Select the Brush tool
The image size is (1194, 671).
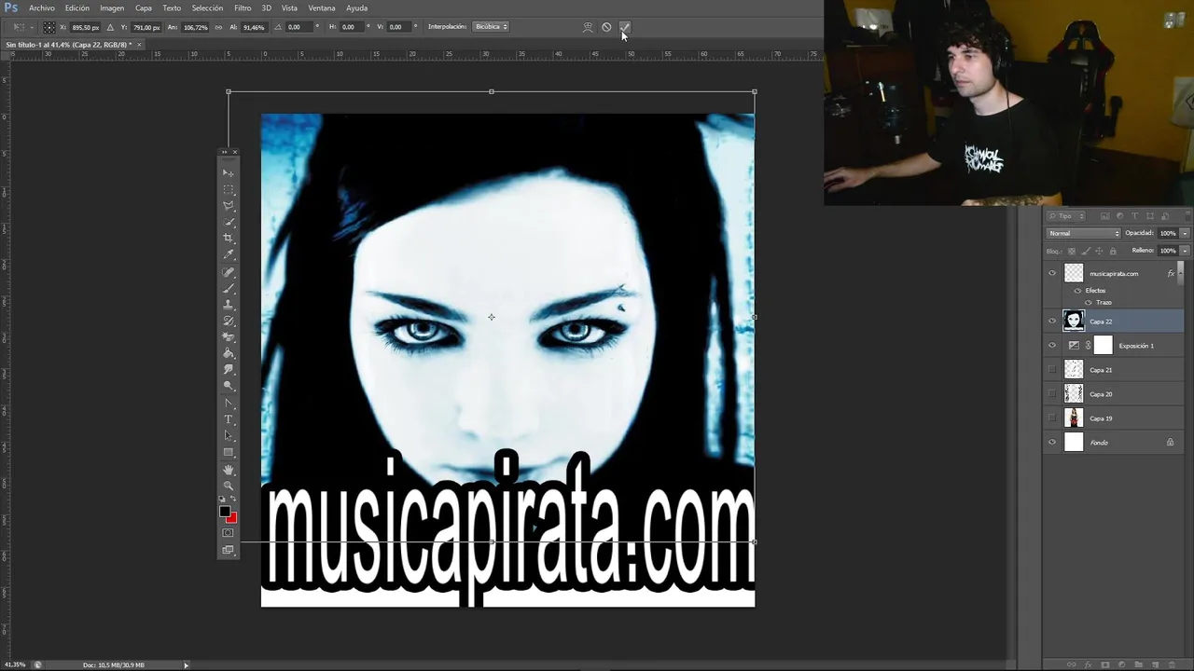pos(229,289)
